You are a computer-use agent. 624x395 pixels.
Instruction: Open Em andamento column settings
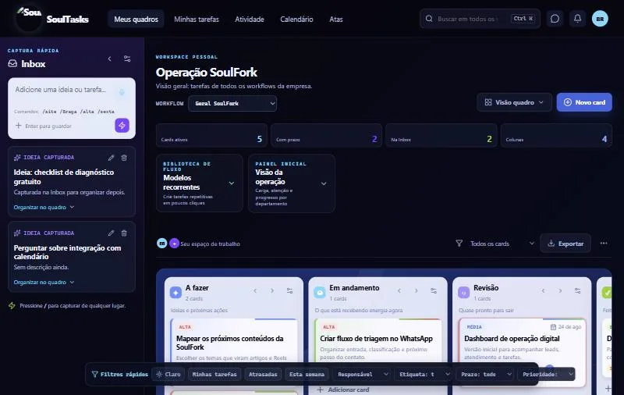click(x=434, y=290)
